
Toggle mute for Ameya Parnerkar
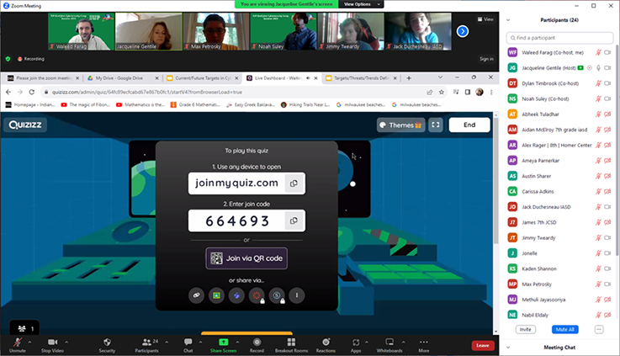[x=599, y=161]
